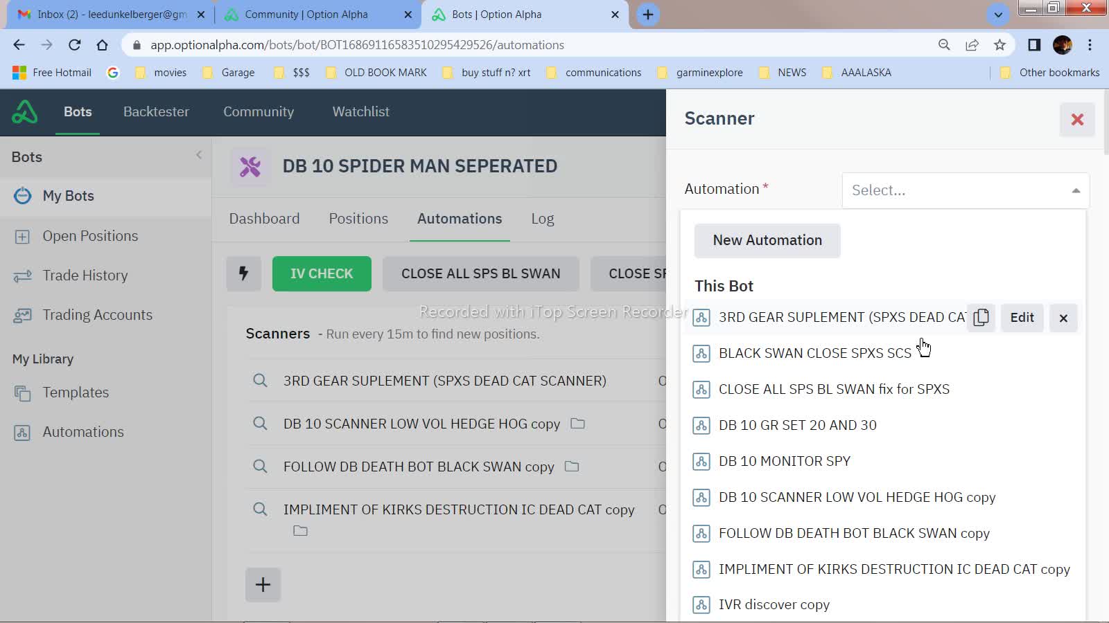Image resolution: width=1109 pixels, height=623 pixels.
Task: Choose FOLLOW DB DEATH BOT BLACK SWAN copy option
Action: tap(854, 533)
